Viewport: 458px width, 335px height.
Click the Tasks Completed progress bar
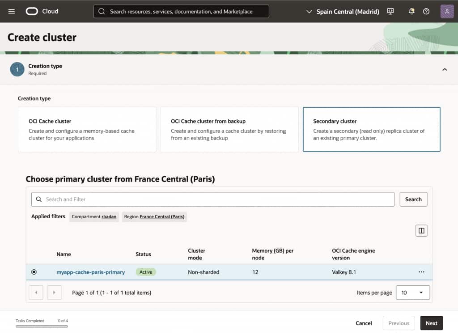pos(42,326)
